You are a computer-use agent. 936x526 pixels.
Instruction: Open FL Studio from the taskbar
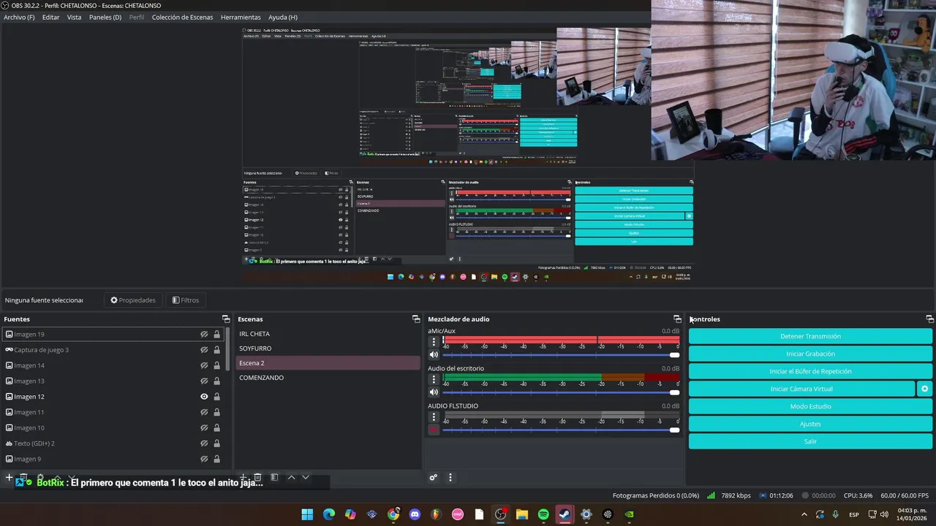tap(437, 514)
